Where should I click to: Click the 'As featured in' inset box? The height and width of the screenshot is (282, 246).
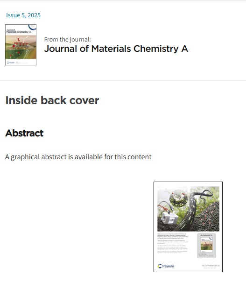tap(206, 246)
